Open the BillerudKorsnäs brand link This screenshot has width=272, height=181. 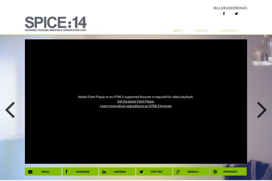tap(230, 8)
